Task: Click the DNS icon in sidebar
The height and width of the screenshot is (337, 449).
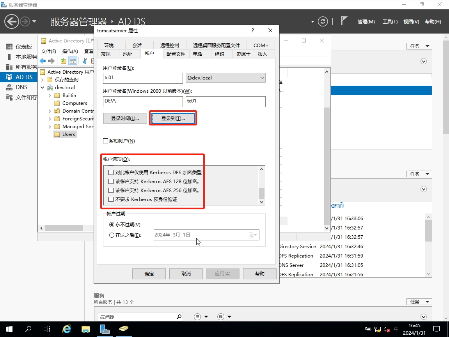Action: point(9,87)
